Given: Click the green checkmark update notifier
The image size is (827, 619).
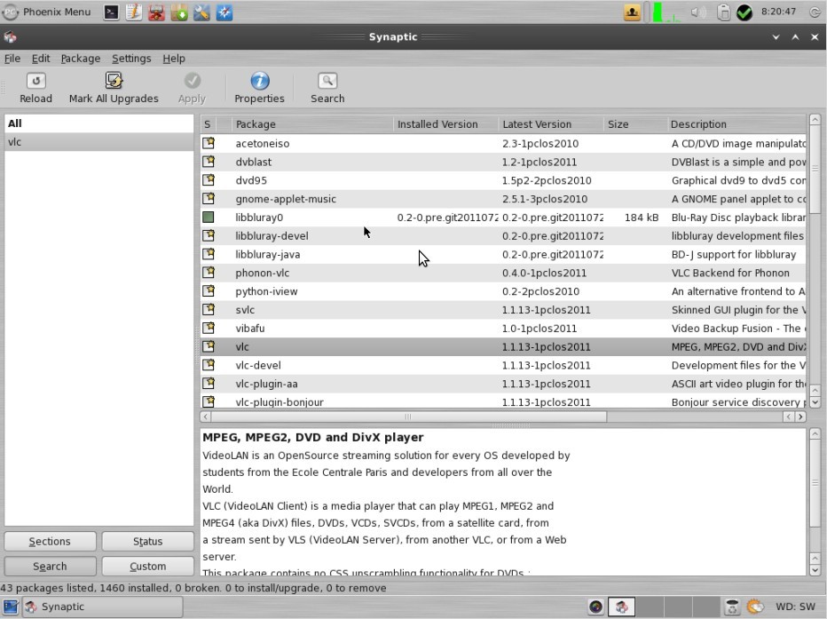Looking at the screenshot, I should (744, 12).
